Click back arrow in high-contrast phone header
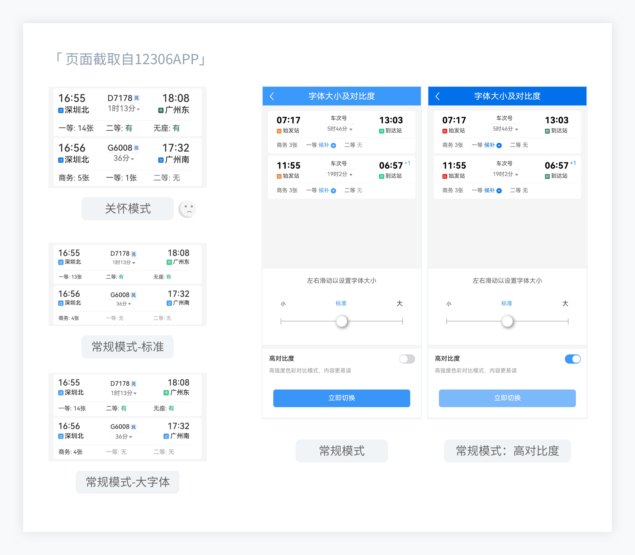This screenshot has height=555, width=635. coord(437,96)
